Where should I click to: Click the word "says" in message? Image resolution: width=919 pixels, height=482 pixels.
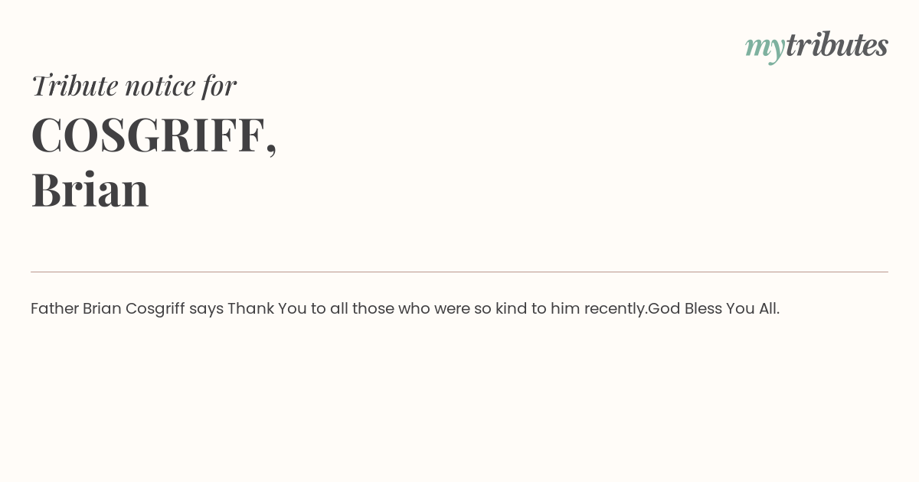coord(206,310)
